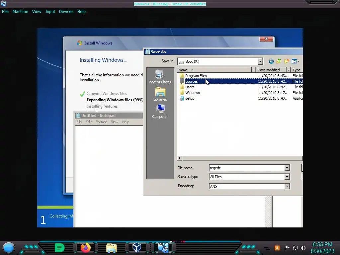340x255 pixels.
Task: Select the Users folder icon
Action: point(182,87)
